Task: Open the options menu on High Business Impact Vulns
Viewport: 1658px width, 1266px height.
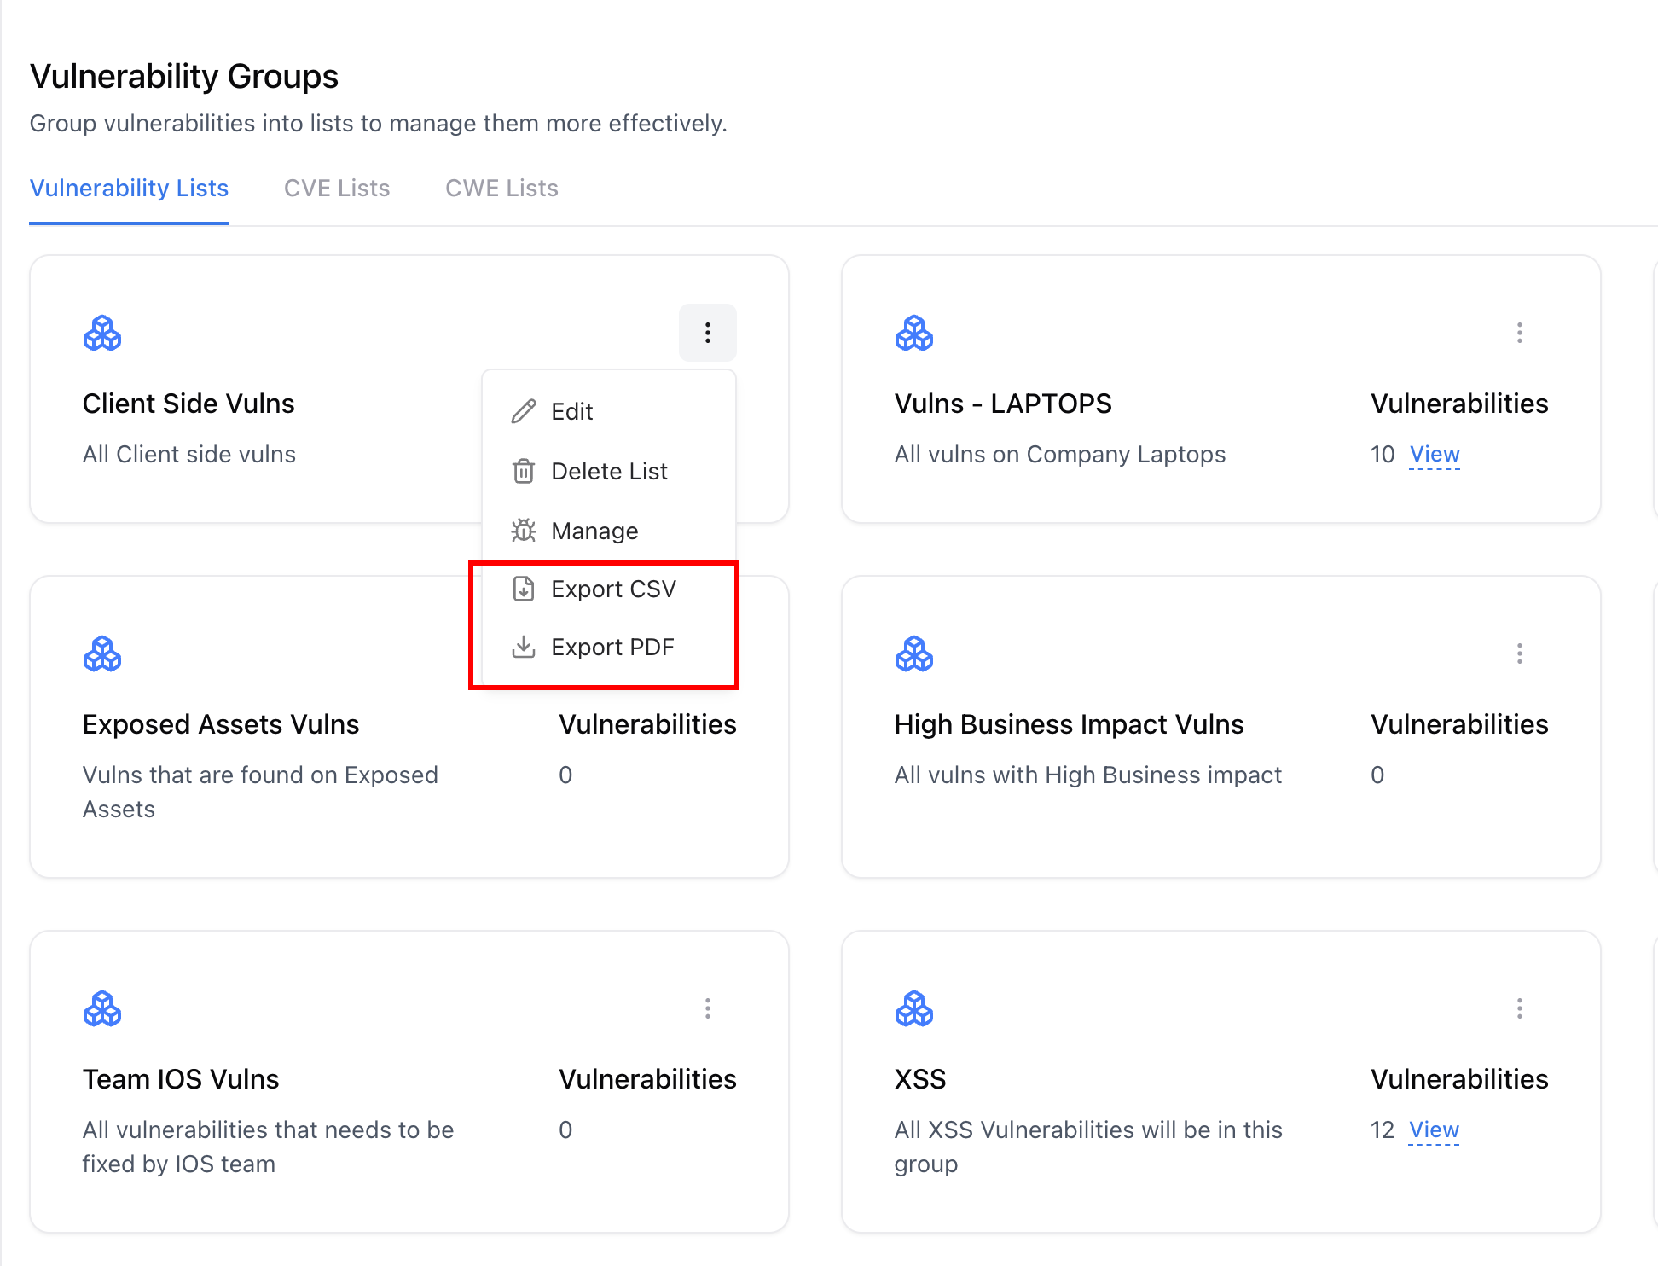Action: [x=1520, y=653]
